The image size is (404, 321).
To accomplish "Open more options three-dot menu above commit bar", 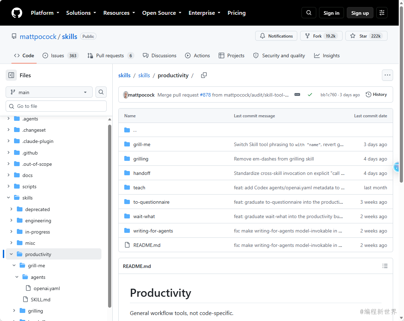I will pyautogui.click(x=387, y=75).
